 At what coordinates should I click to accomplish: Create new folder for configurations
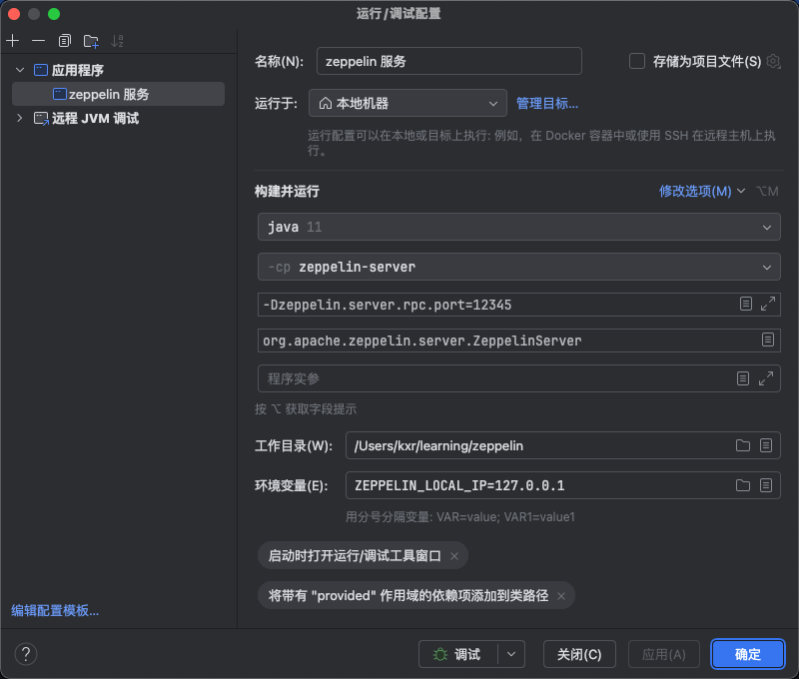[x=91, y=41]
